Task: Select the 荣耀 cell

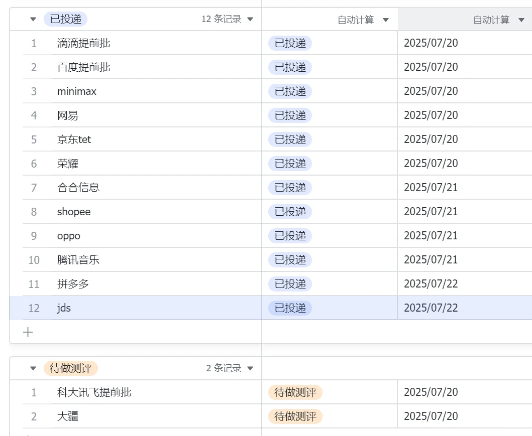Action: pyautogui.click(x=156, y=163)
